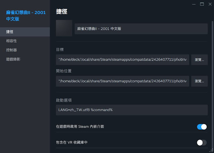Click the 捷徑 page heading

62,12
